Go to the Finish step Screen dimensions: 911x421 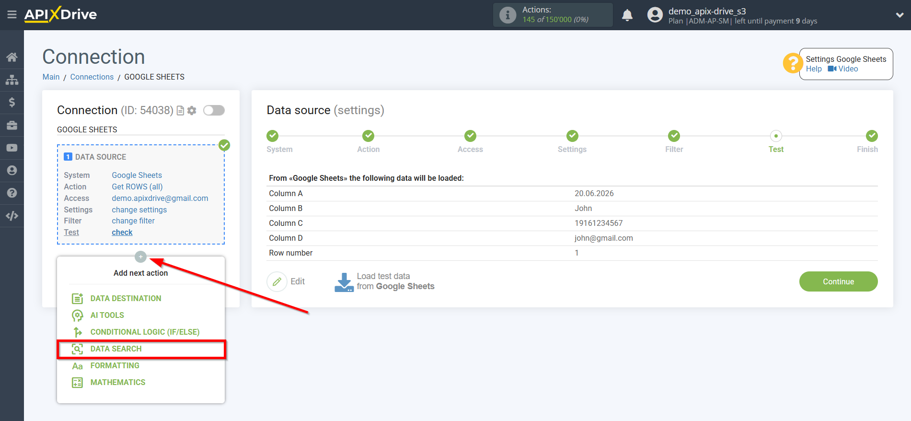click(872, 136)
